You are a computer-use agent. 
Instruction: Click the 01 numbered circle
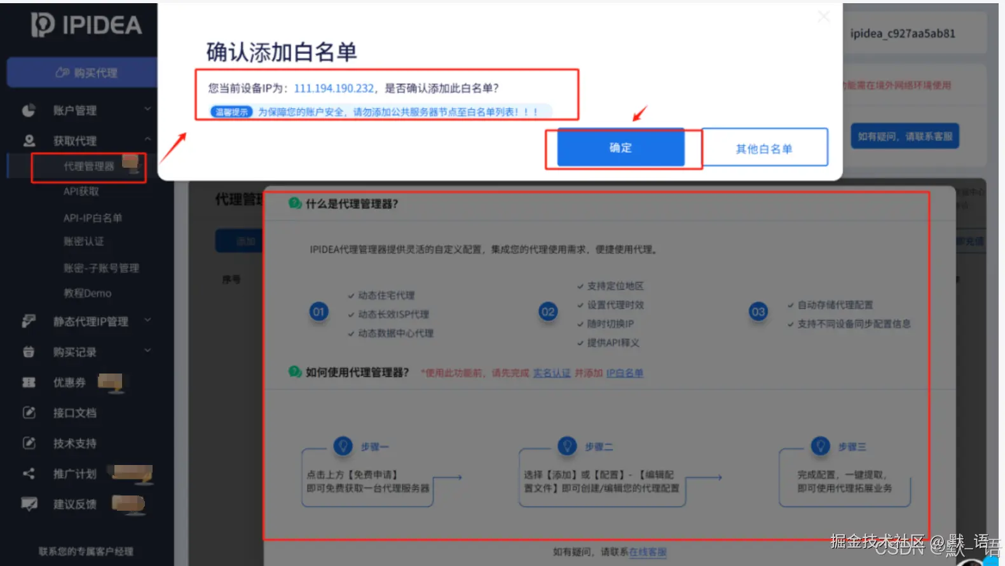pos(319,312)
